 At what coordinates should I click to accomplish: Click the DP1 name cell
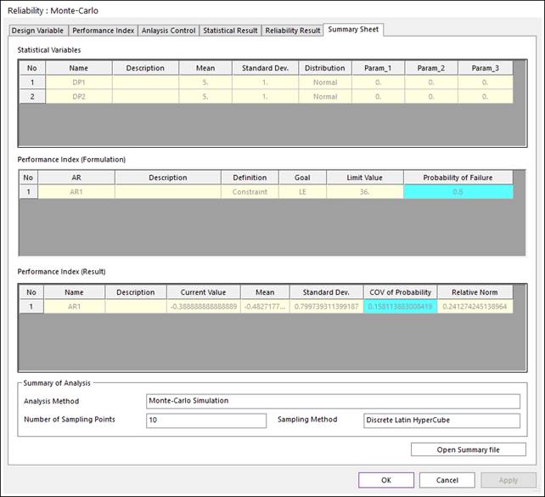[79, 82]
